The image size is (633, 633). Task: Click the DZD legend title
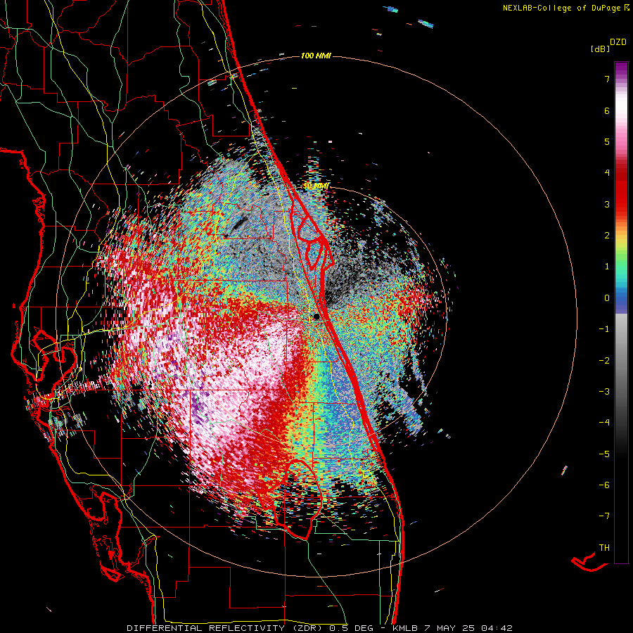tap(618, 42)
